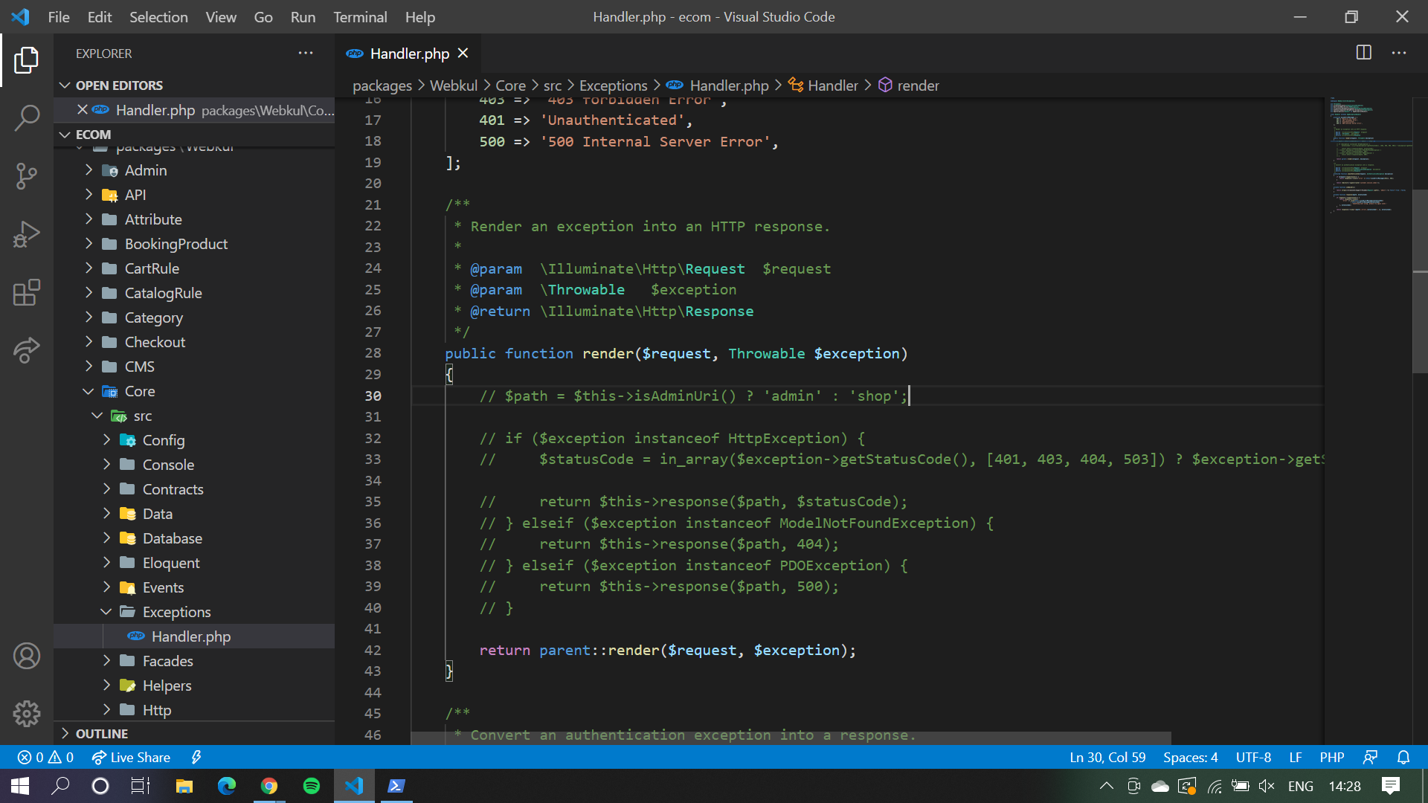The height and width of the screenshot is (803, 1428).
Task: Open the Selection menu
Action: [158, 16]
